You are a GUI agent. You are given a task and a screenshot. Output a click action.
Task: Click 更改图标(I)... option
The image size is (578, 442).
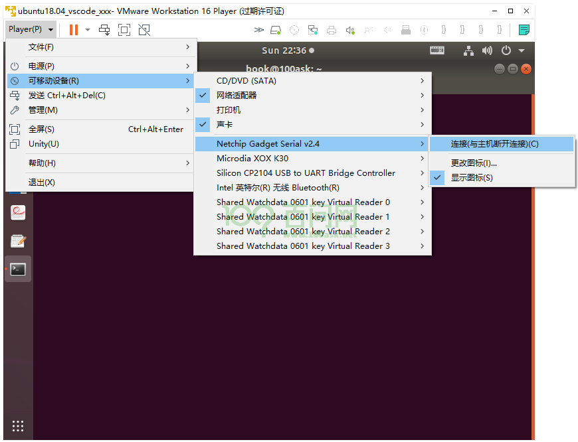click(x=502, y=163)
